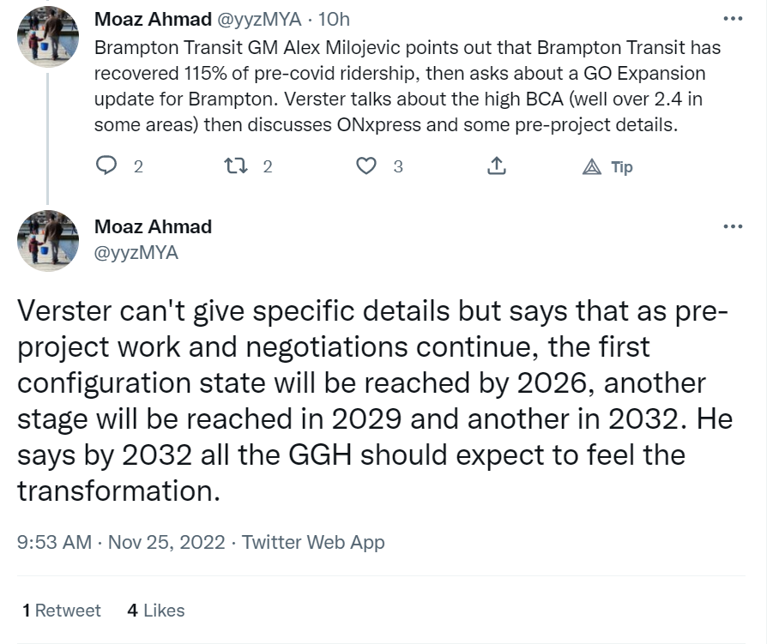Click the first tweet's text body
767x644 pixels.
pyautogui.click(x=395, y=86)
